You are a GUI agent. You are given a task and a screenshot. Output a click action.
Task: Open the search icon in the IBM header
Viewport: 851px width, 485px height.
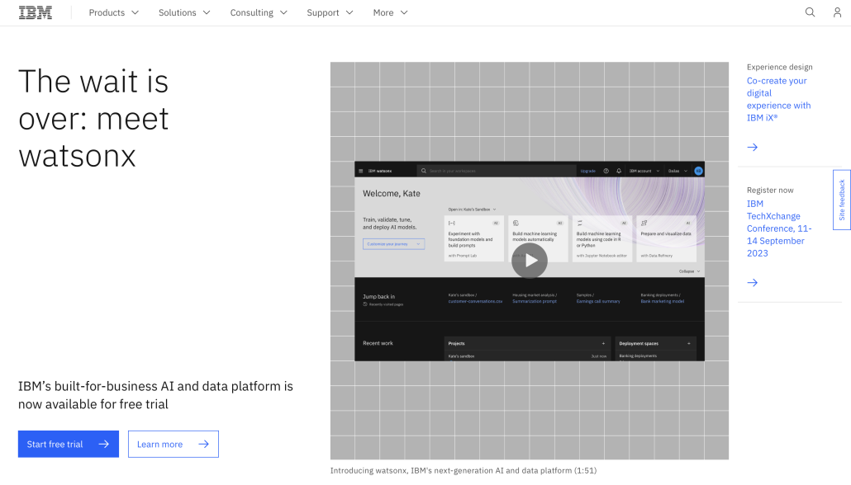(x=810, y=12)
